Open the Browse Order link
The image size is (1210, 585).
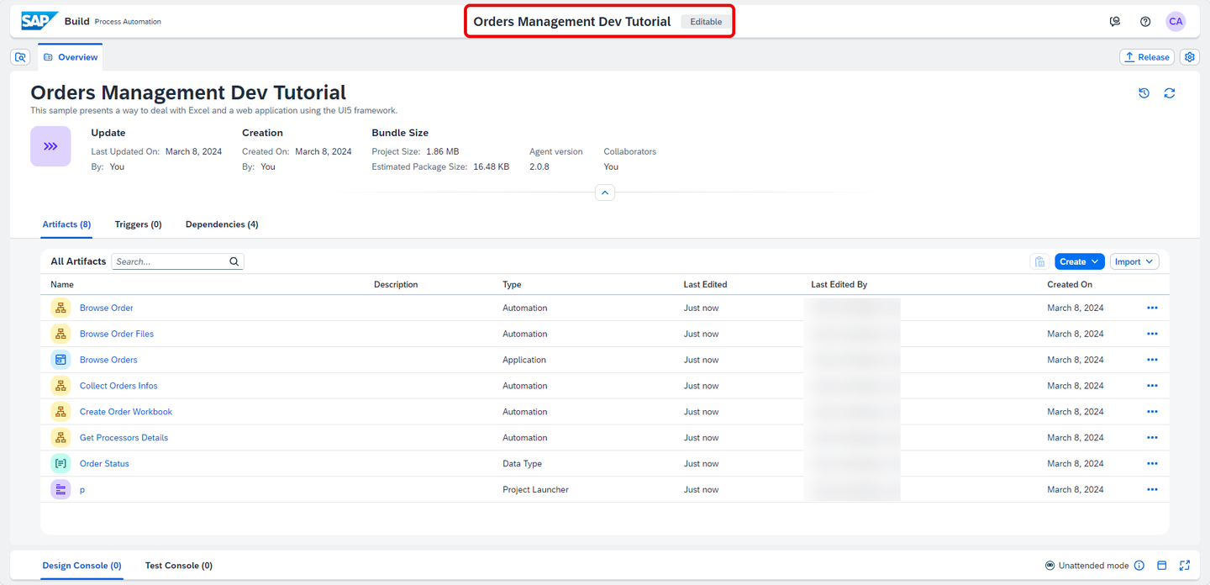point(107,308)
